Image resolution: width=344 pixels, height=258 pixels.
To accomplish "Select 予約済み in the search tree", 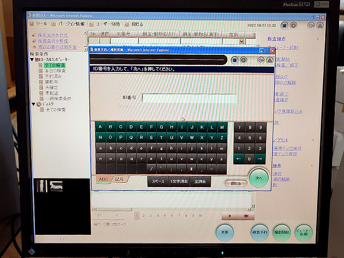I will (x=53, y=76).
